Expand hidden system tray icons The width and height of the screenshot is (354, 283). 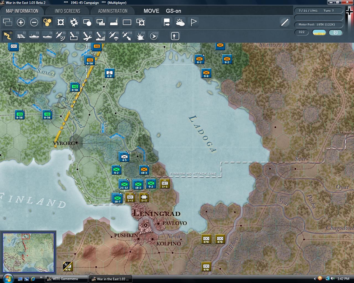coord(315,279)
